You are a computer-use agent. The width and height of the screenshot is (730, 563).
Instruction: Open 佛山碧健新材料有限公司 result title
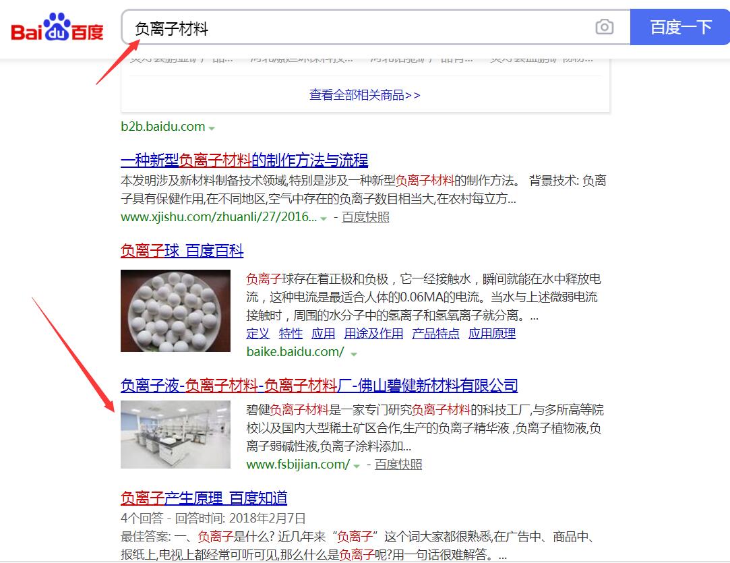click(x=320, y=386)
